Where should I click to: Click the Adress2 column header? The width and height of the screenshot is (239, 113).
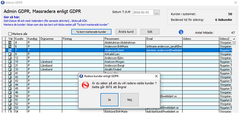[x=226, y=39]
